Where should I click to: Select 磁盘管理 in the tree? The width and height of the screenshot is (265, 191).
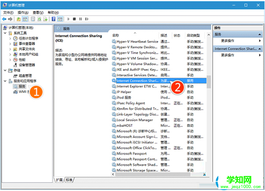click(x=25, y=76)
